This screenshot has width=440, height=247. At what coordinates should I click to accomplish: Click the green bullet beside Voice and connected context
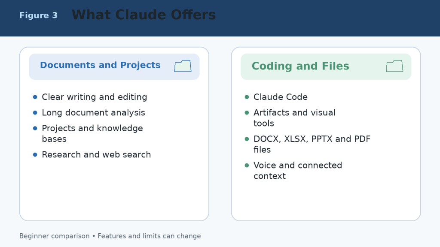[x=247, y=165]
